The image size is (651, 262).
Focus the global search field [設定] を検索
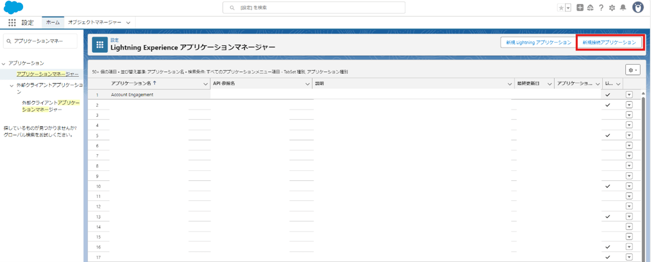(x=314, y=8)
